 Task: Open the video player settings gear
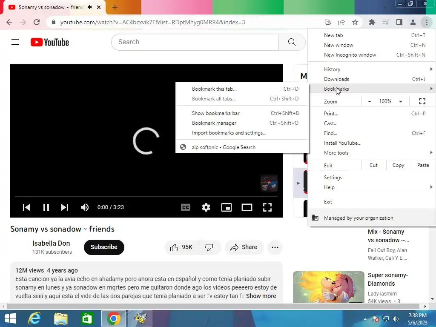pyautogui.click(x=206, y=207)
